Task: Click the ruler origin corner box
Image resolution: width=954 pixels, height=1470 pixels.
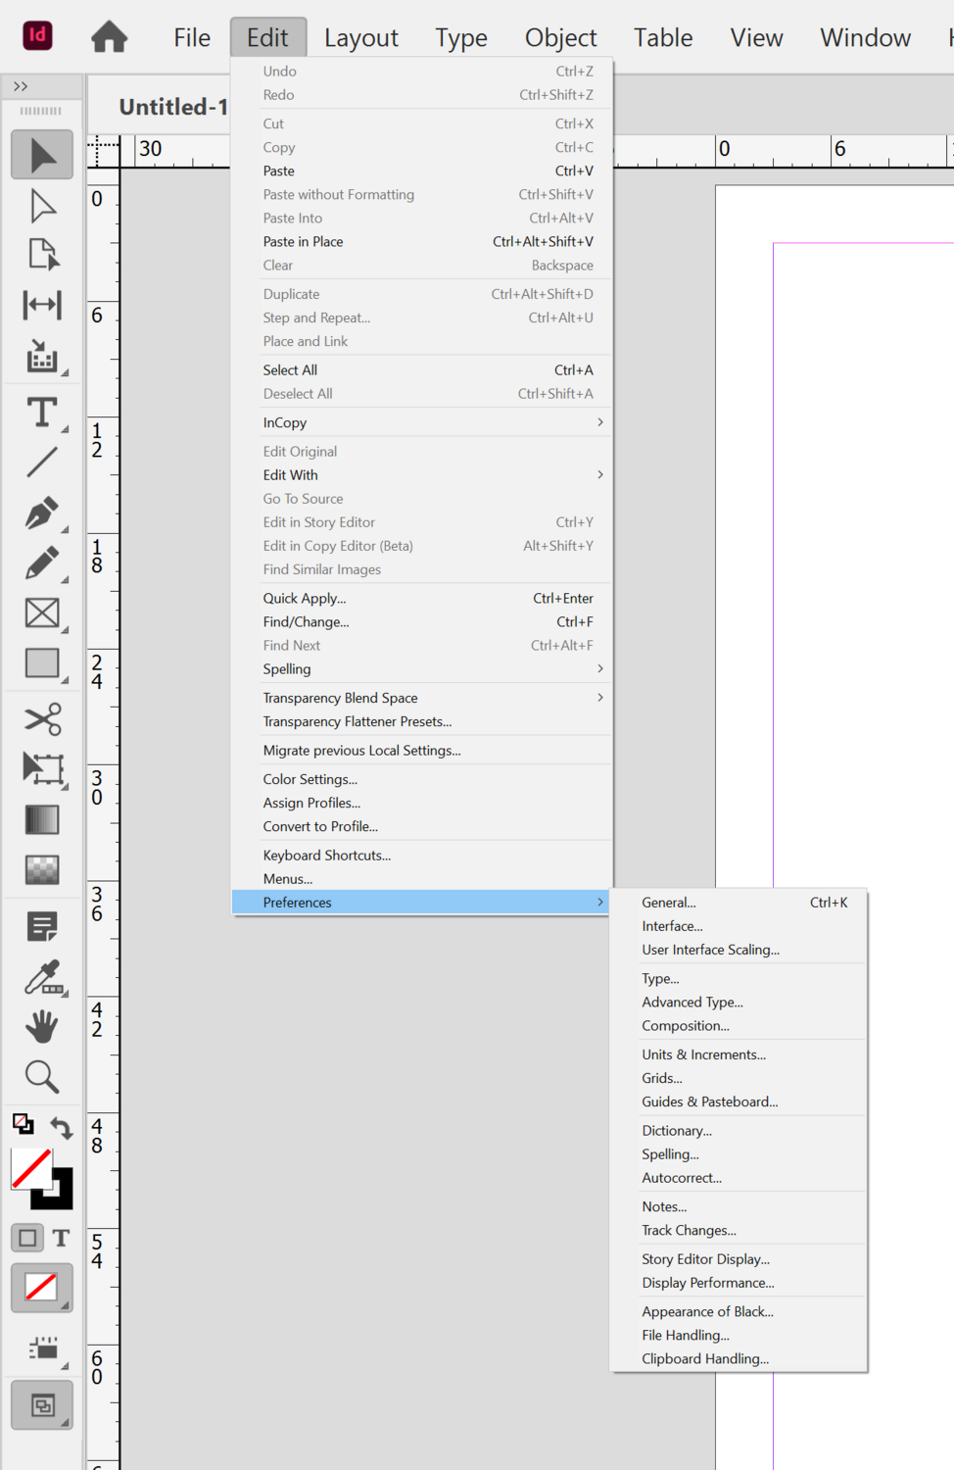Action: 102,151
